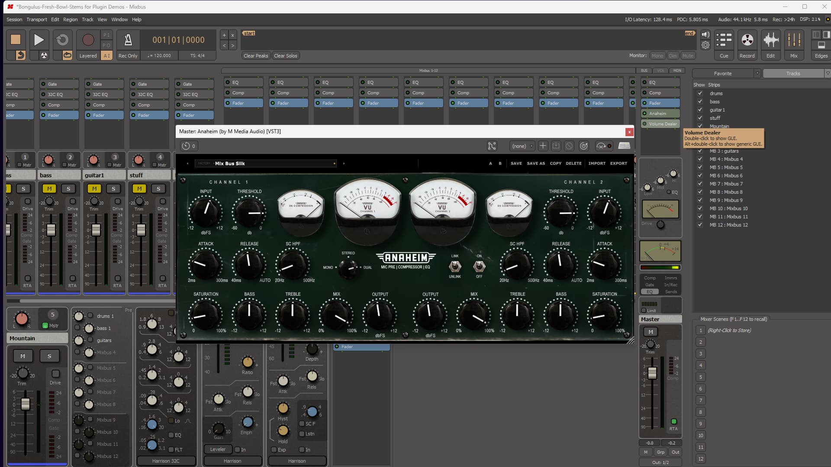The image size is (831, 467).
Task: Click the add marker plus button
Action: 224,35
